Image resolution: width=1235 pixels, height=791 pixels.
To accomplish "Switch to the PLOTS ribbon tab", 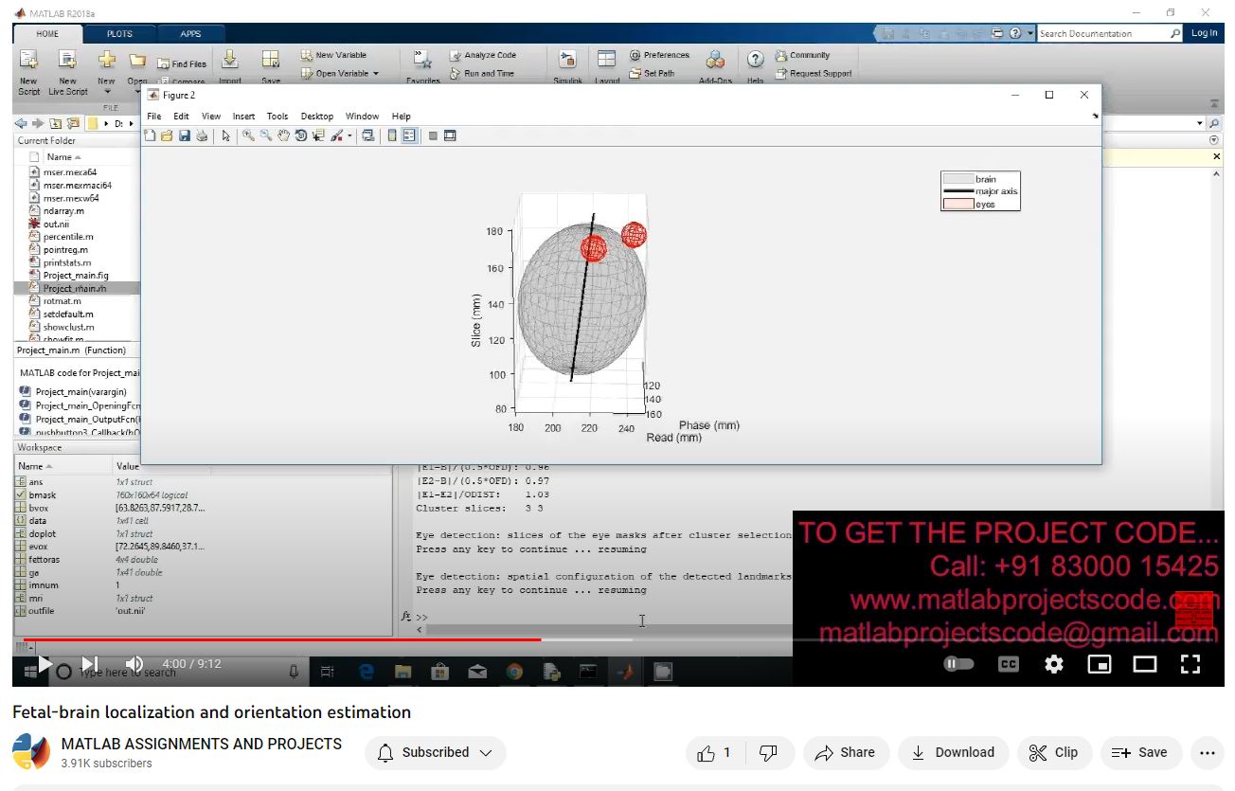I will 119,34.
